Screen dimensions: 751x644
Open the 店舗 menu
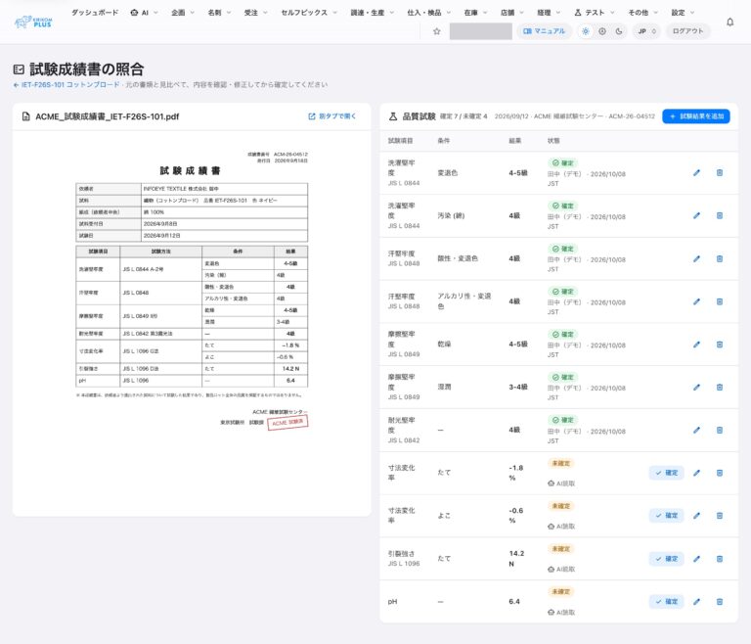point(511,13)
